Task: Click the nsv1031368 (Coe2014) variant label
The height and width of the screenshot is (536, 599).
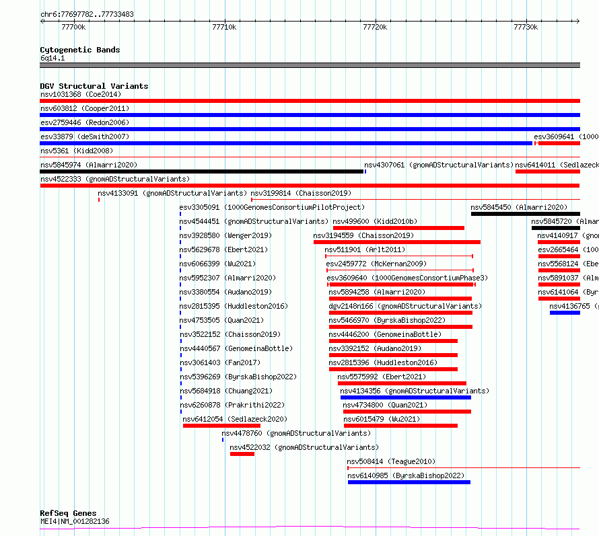Action: (x=81, y=94)
